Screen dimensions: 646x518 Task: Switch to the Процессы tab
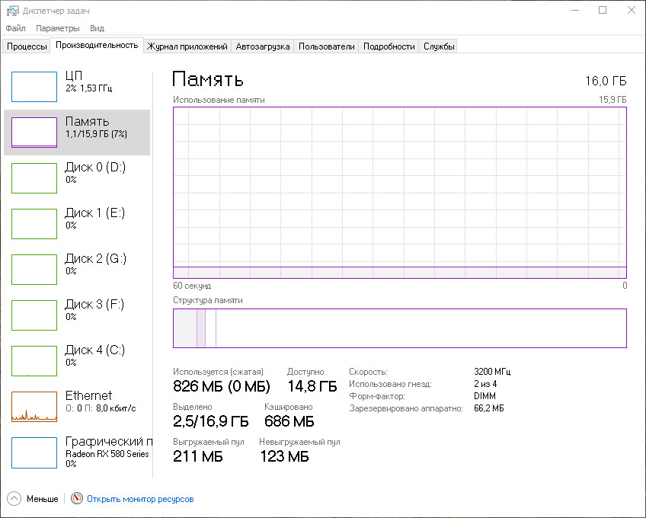[27, 46]
